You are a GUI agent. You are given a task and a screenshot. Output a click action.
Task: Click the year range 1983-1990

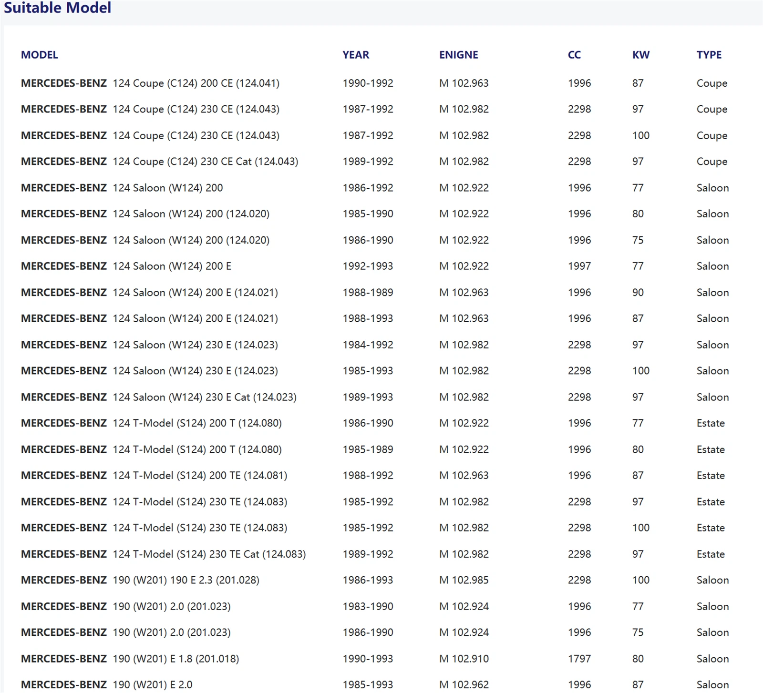tap(368, 606)
